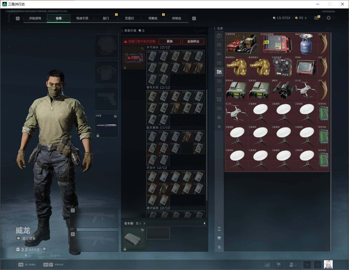Image resolution: width=349 pixels, height=270 pixels.
Task: Click the stacked-layers icon in warehouse sidebar
Action: (x=219, y=238)
